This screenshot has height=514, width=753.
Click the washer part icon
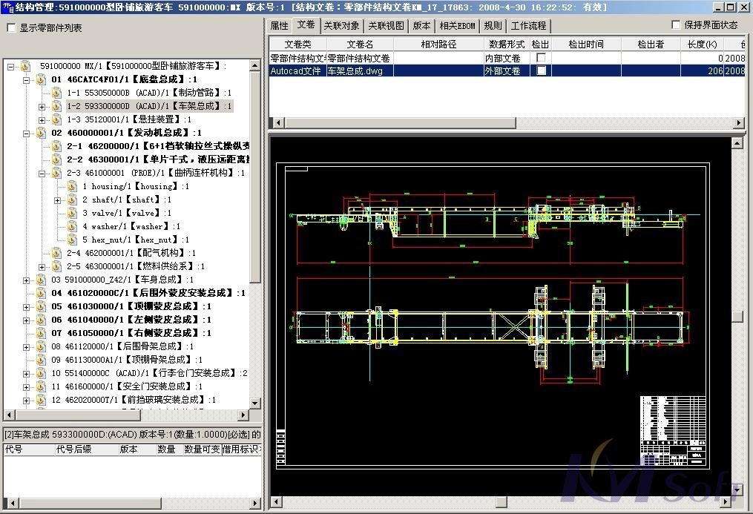[72, 226]
